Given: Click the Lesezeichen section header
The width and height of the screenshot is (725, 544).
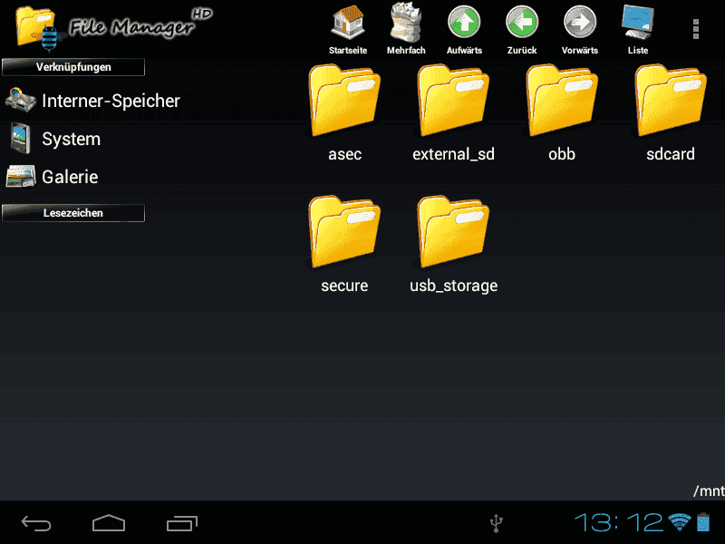Looking at the screenshot, I should click(x=73, y=213).
